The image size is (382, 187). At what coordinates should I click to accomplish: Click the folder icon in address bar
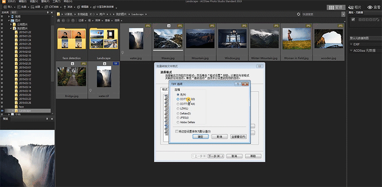(58, 14)
